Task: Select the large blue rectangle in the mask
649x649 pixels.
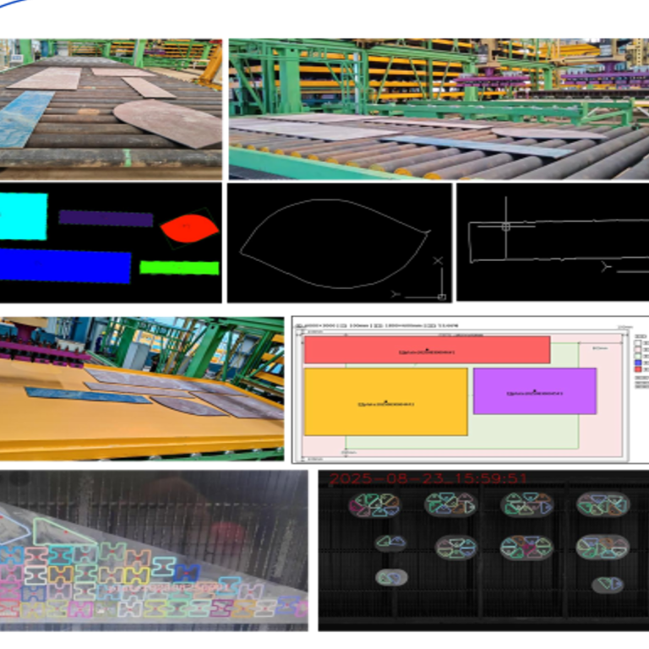Action: [x=65, y=265]
